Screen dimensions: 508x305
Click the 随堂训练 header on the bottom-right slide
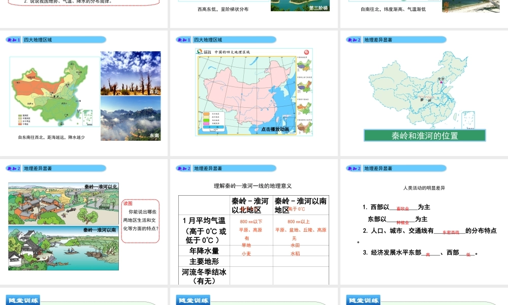(363, 300)
